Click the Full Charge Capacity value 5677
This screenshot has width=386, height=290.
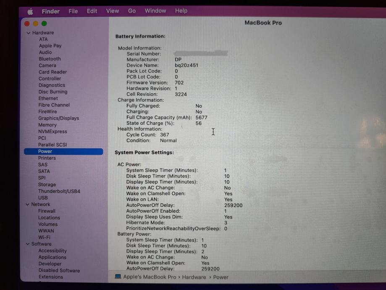point(201,118)
